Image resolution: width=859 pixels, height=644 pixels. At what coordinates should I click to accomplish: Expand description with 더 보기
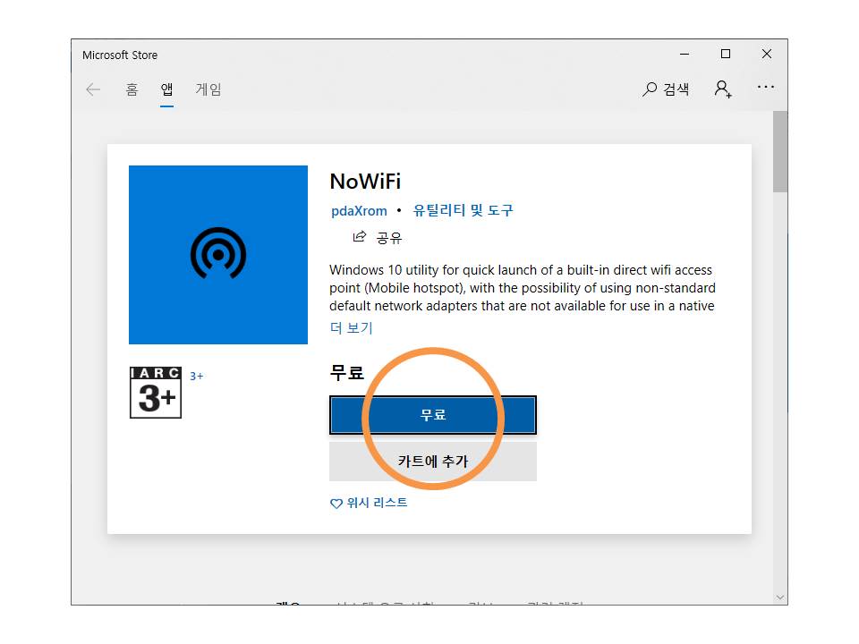pos(351,327)
